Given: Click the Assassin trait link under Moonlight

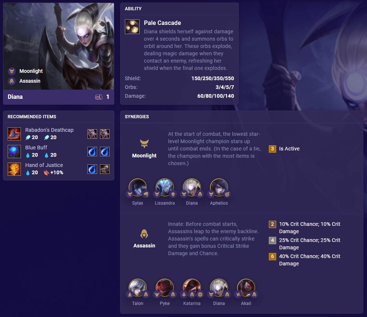Looking at the screenshot, I should point(30,81).
